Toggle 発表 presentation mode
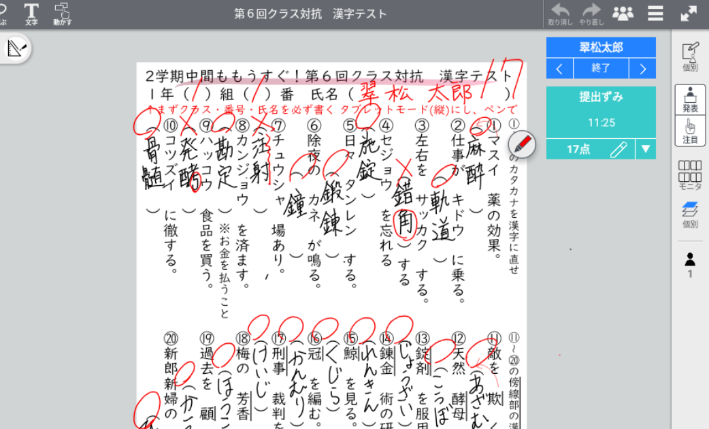Screen dimensions: 709x429 (x=690, y=99)
